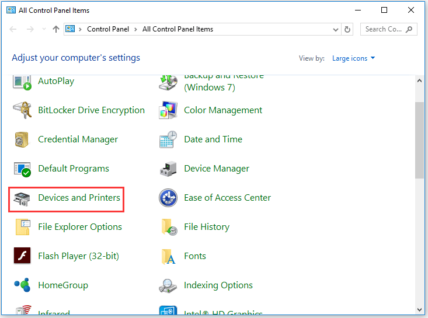Open the Credential Manager link

[78, 139]
